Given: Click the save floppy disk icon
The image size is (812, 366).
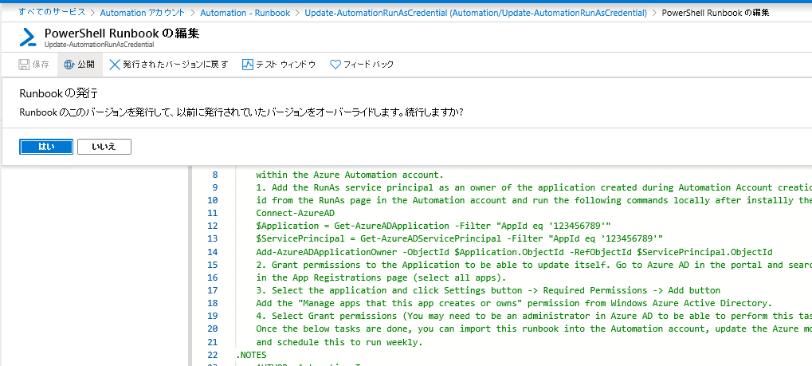Looking at the screenshot, I should click(24, 65).
